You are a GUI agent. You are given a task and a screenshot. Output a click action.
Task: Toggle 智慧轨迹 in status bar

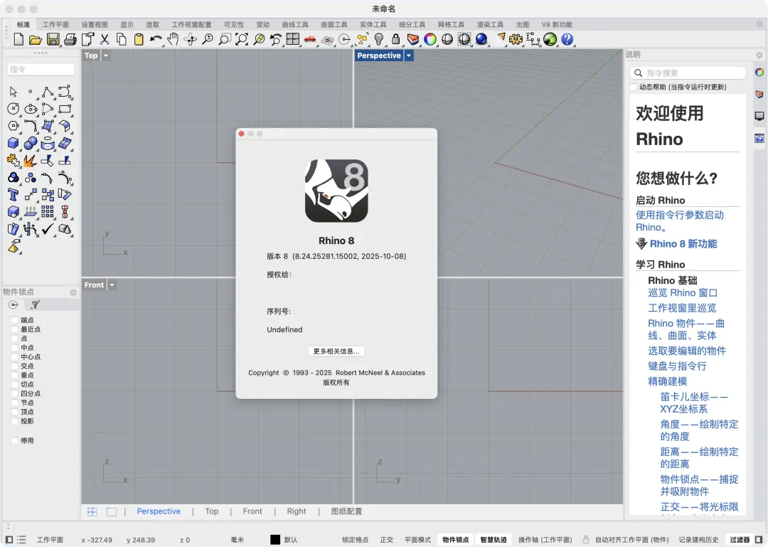494,540
